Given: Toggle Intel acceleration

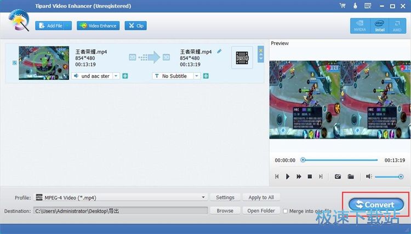Looking at the screenshot, I should (x=380, y=26).
